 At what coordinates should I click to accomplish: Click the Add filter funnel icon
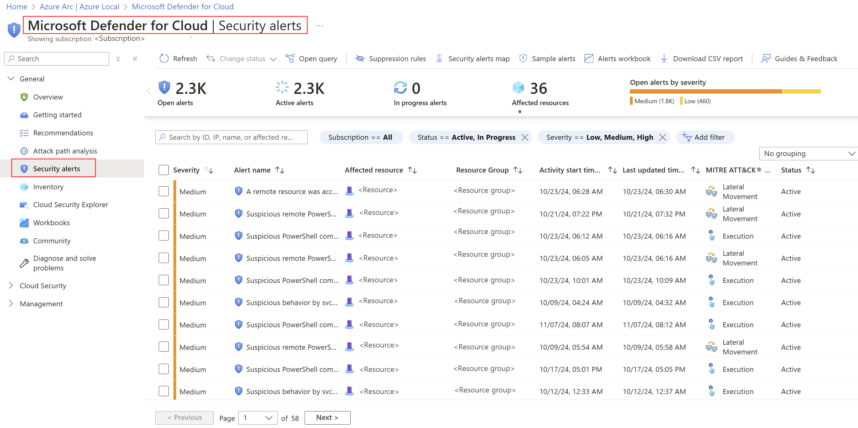pos(686,137)
